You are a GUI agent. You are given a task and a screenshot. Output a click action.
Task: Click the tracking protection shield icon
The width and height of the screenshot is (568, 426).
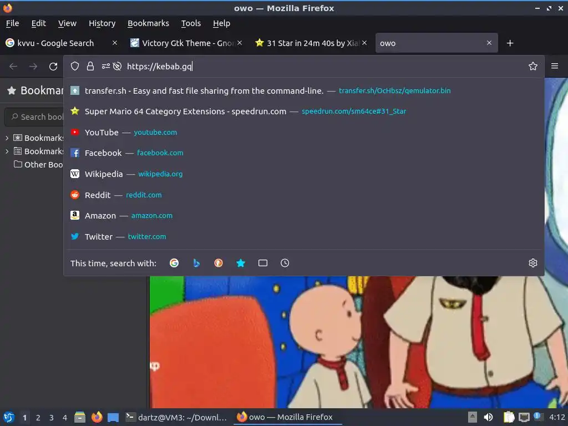[x=75, y=67]
